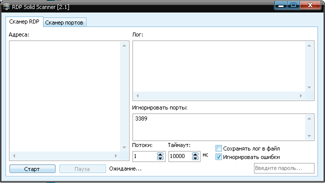Click the Лог horizontal scrollbar right arrow
Viewport: 325px width, 183px height.
tap(301, 95)
